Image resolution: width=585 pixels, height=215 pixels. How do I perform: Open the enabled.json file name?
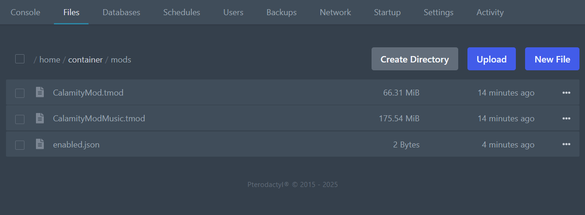coord(76,145)
